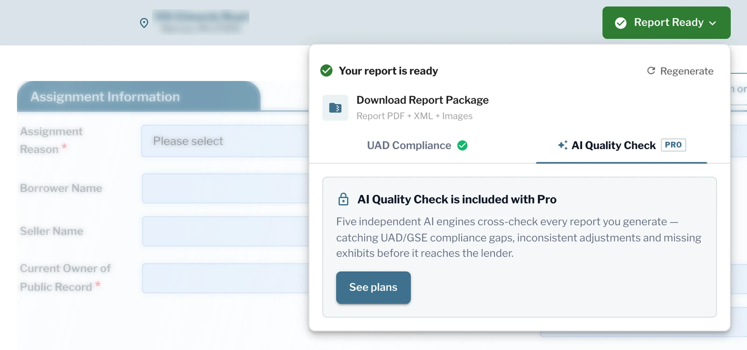
Task: Switch to the UAD Compliance tab
Action: [x=417, y=145]
